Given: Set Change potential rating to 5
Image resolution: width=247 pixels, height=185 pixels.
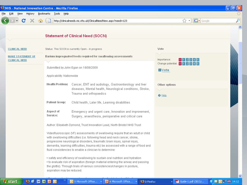Looking at the screenshot, I should pos(198,63).
